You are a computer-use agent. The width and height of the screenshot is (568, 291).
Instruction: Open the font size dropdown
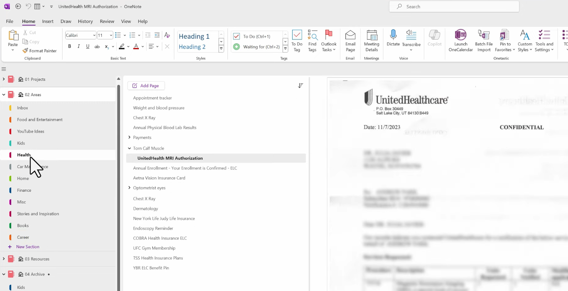click(111, 35)
